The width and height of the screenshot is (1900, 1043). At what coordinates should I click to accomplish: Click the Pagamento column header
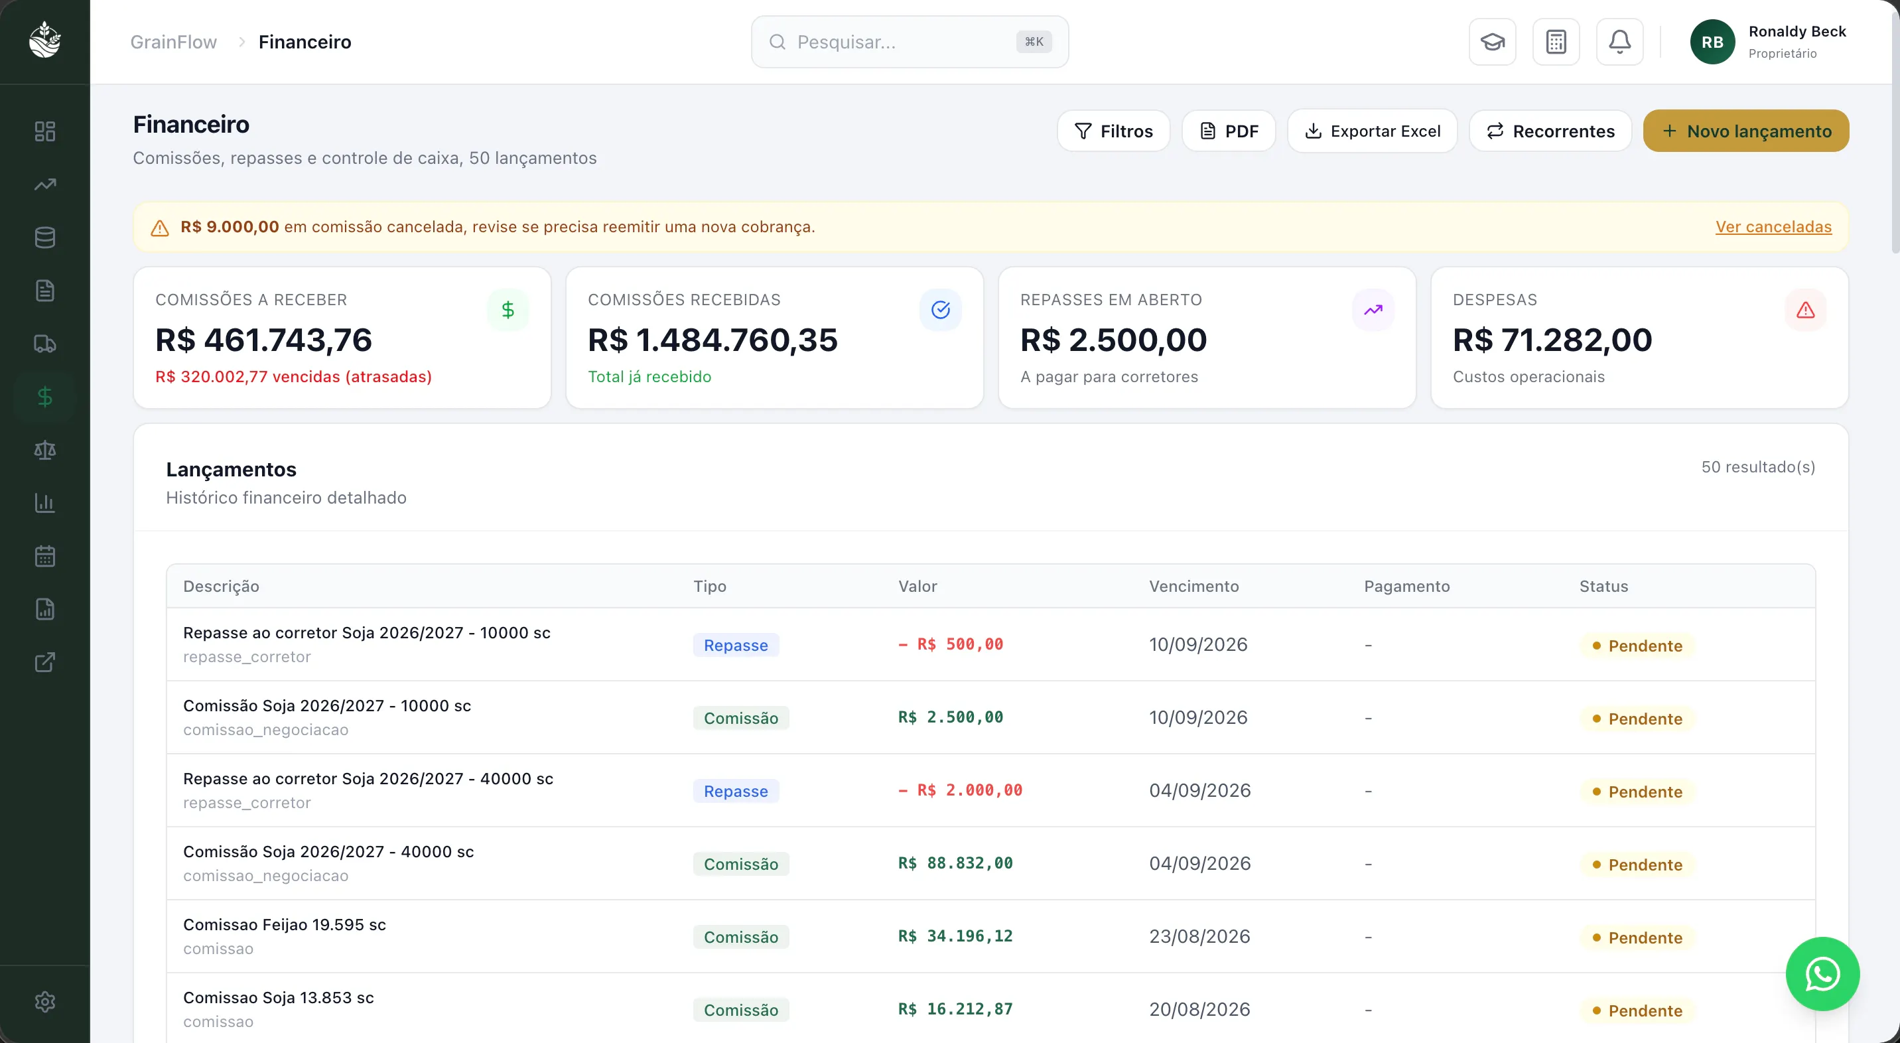pos(1406,587)
